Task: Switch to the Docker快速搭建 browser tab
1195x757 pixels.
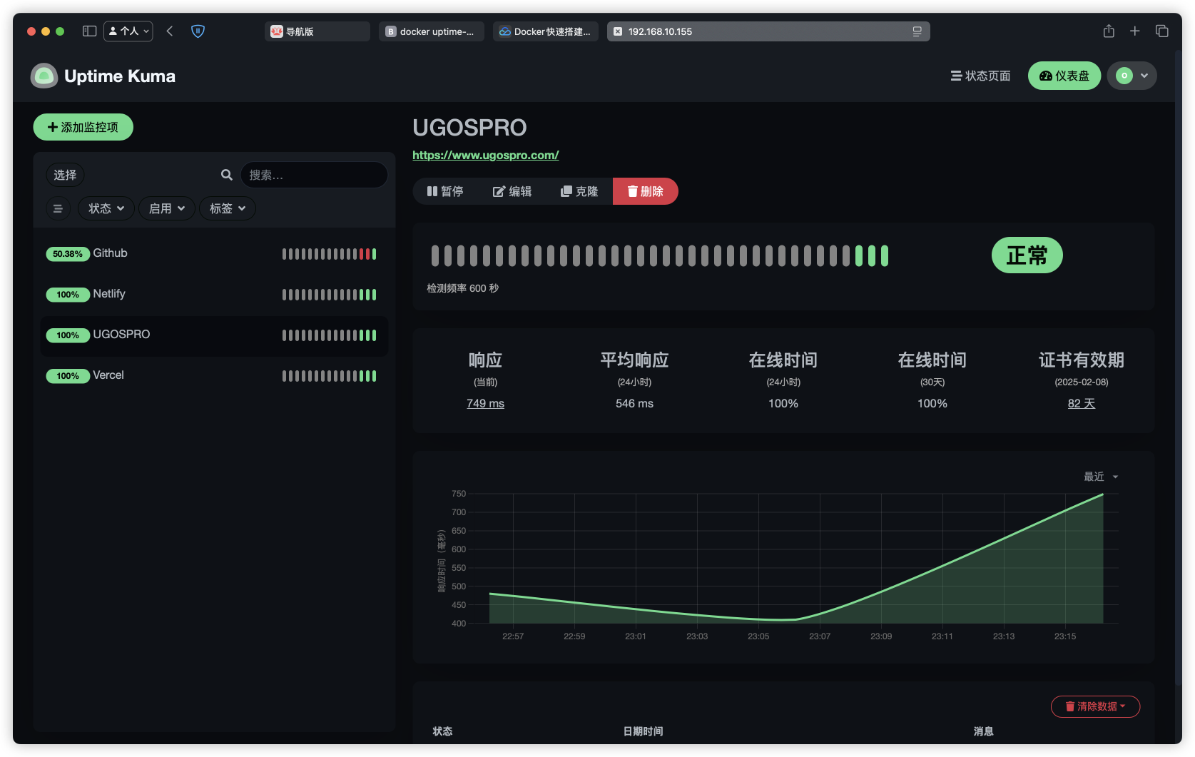Action: click(x=545, y=31)
